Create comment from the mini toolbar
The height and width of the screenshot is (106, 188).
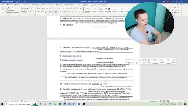coord(155,61)
